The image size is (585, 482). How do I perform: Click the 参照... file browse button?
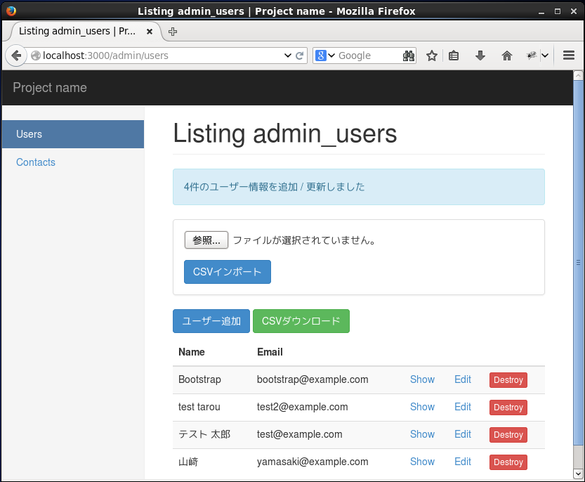206,240
